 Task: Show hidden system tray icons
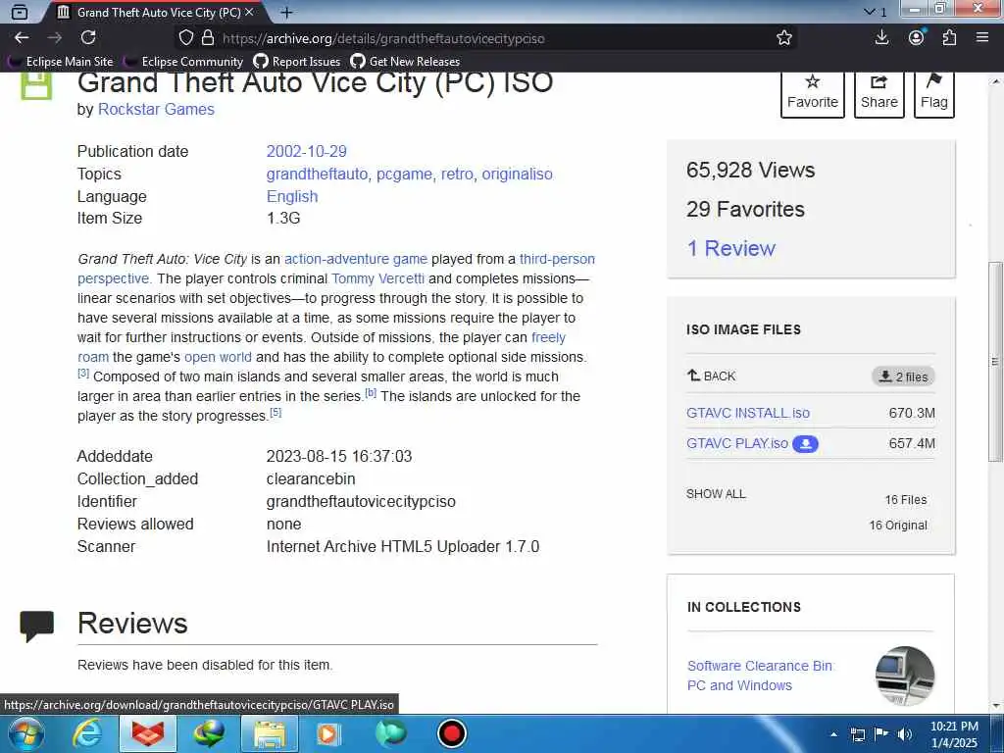pos(833,734)
